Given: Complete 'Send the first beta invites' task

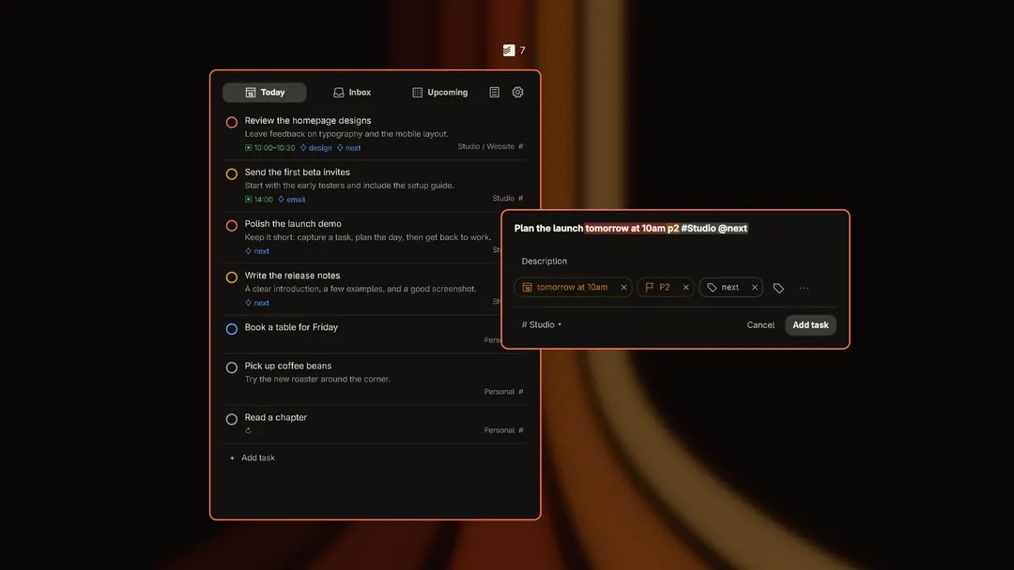Looking at the screenshot, I should tap(232, 173).
